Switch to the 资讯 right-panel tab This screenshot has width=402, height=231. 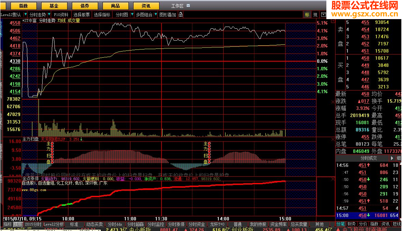[385, 224]
